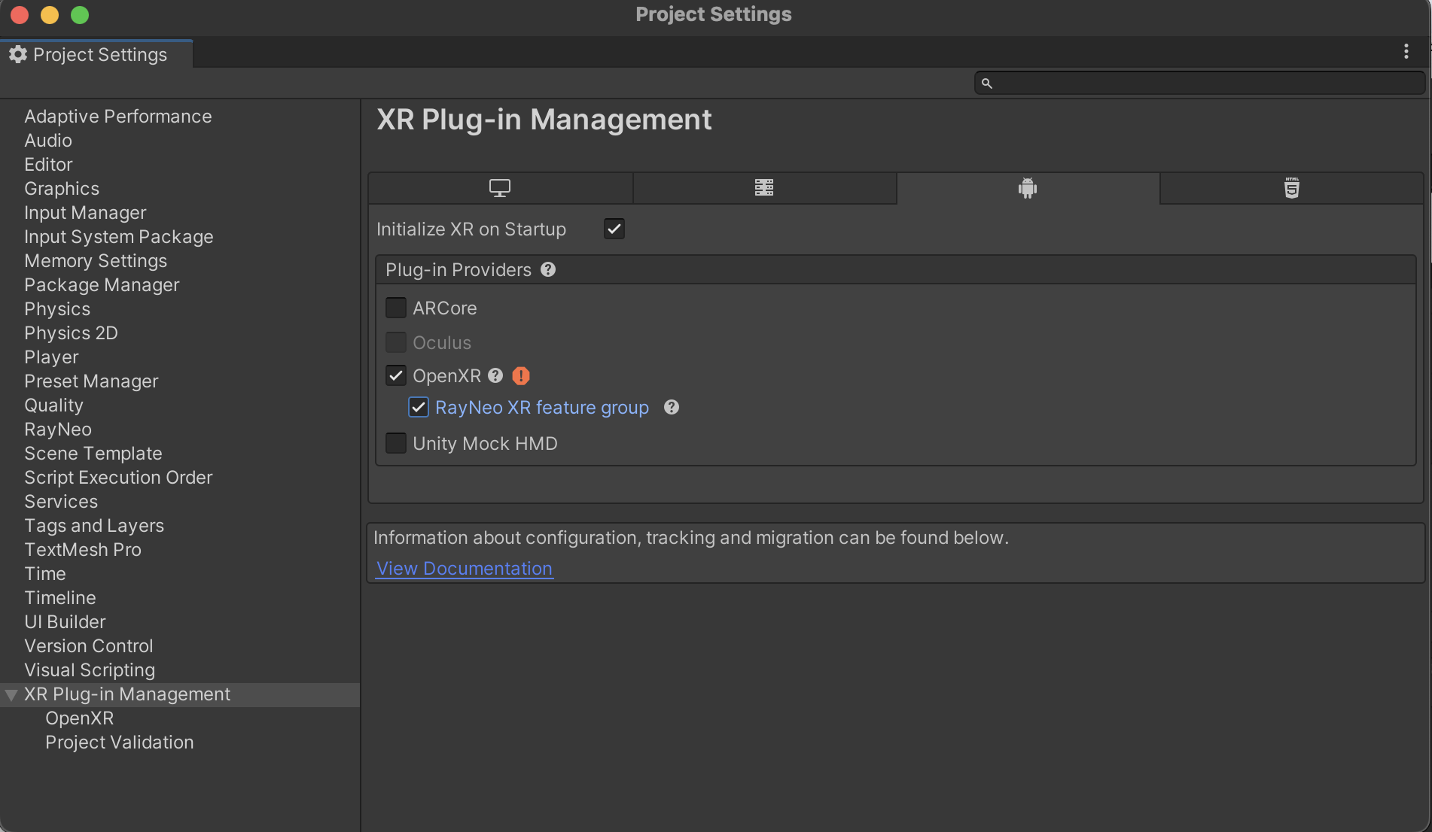1432x832 pixels.
Task: Click the disabled Oculus checkbox
Action: (396, 342)
